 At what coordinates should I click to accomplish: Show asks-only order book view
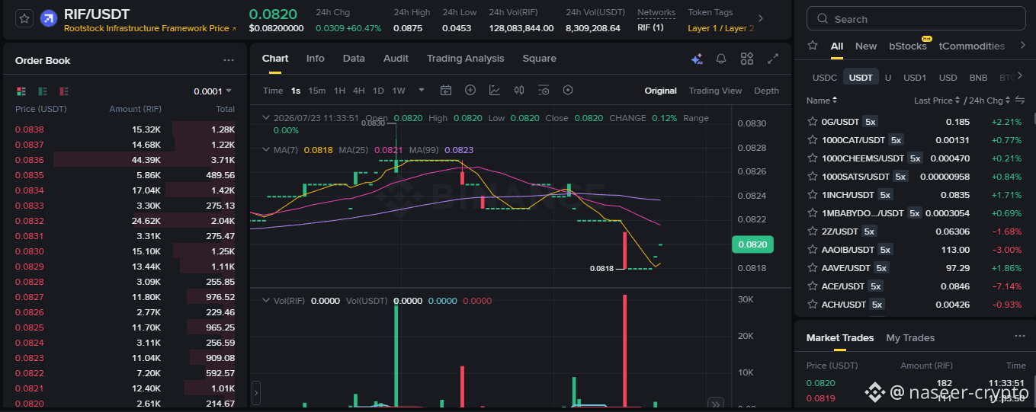click(x=64, y=91)
